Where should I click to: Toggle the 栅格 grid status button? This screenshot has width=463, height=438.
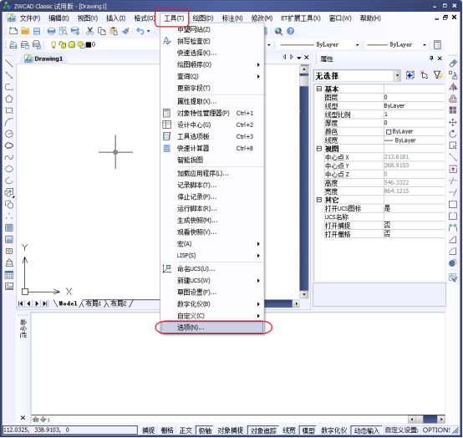click(167, 430)
